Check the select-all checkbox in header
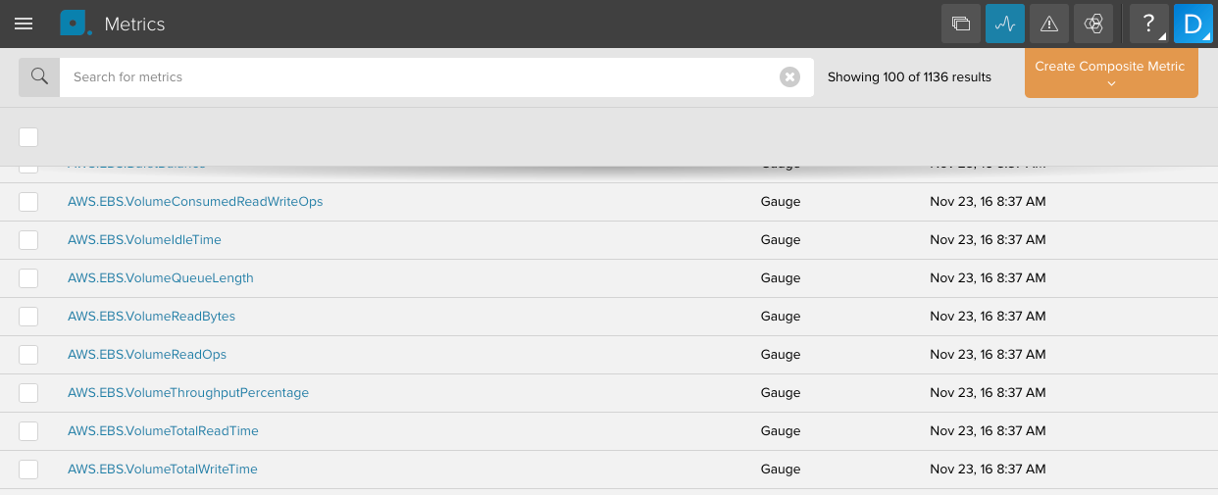The height and width of the screenshot is (495, 1218). (x=28, y=137)
